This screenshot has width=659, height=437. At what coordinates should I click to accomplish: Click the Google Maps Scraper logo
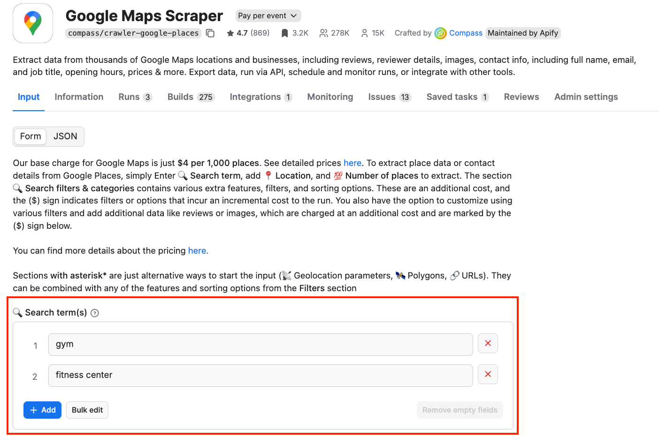pyautogui.click(x=32, y=23)
